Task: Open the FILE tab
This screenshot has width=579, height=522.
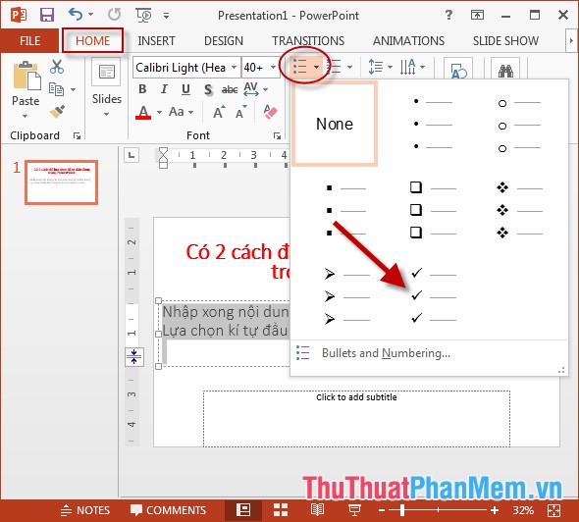Action: click(x=29, y=40)
